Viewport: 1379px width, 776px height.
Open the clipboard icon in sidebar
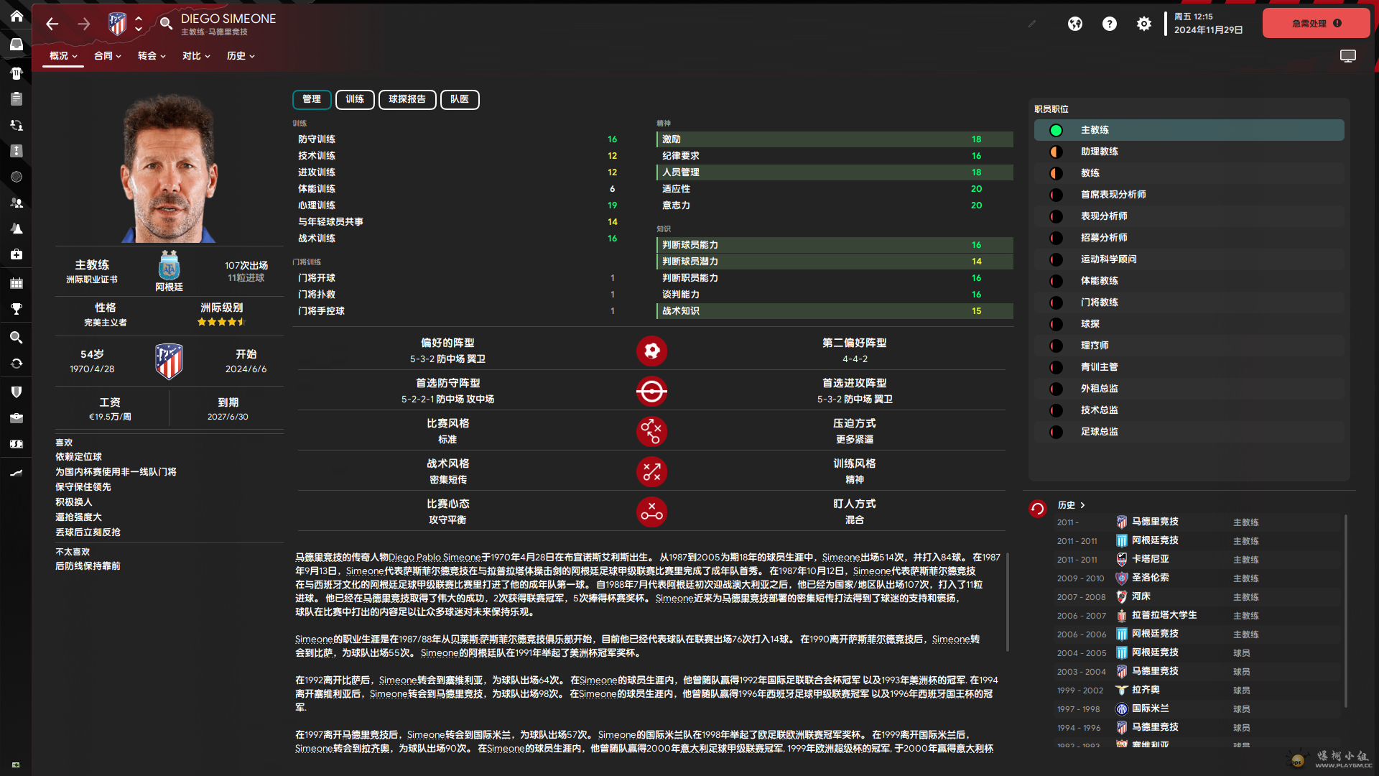(x=17, y=98)
